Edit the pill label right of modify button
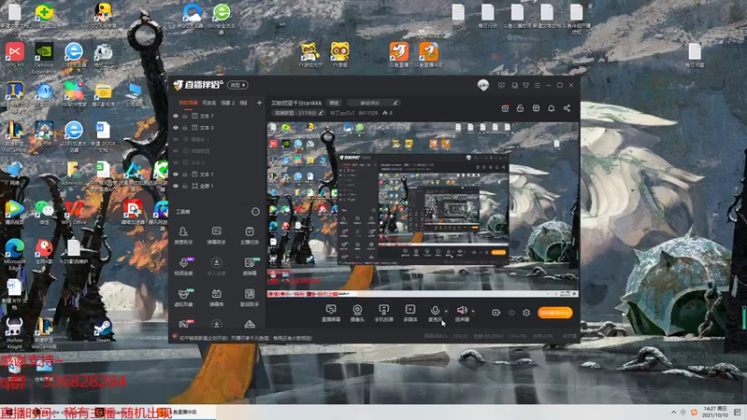This screenshot has width=747, height=420. click(x=373, y=103)
